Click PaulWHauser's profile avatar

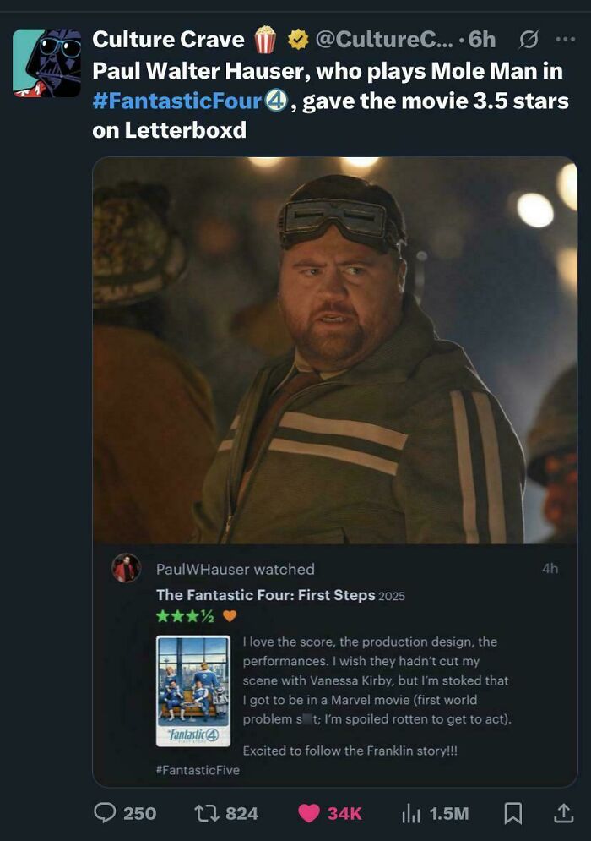coord(128,566)
